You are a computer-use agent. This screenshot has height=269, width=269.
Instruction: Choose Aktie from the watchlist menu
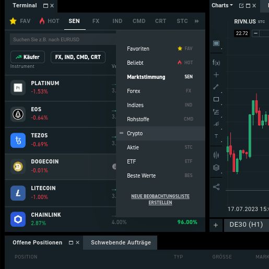click(160, 147)
